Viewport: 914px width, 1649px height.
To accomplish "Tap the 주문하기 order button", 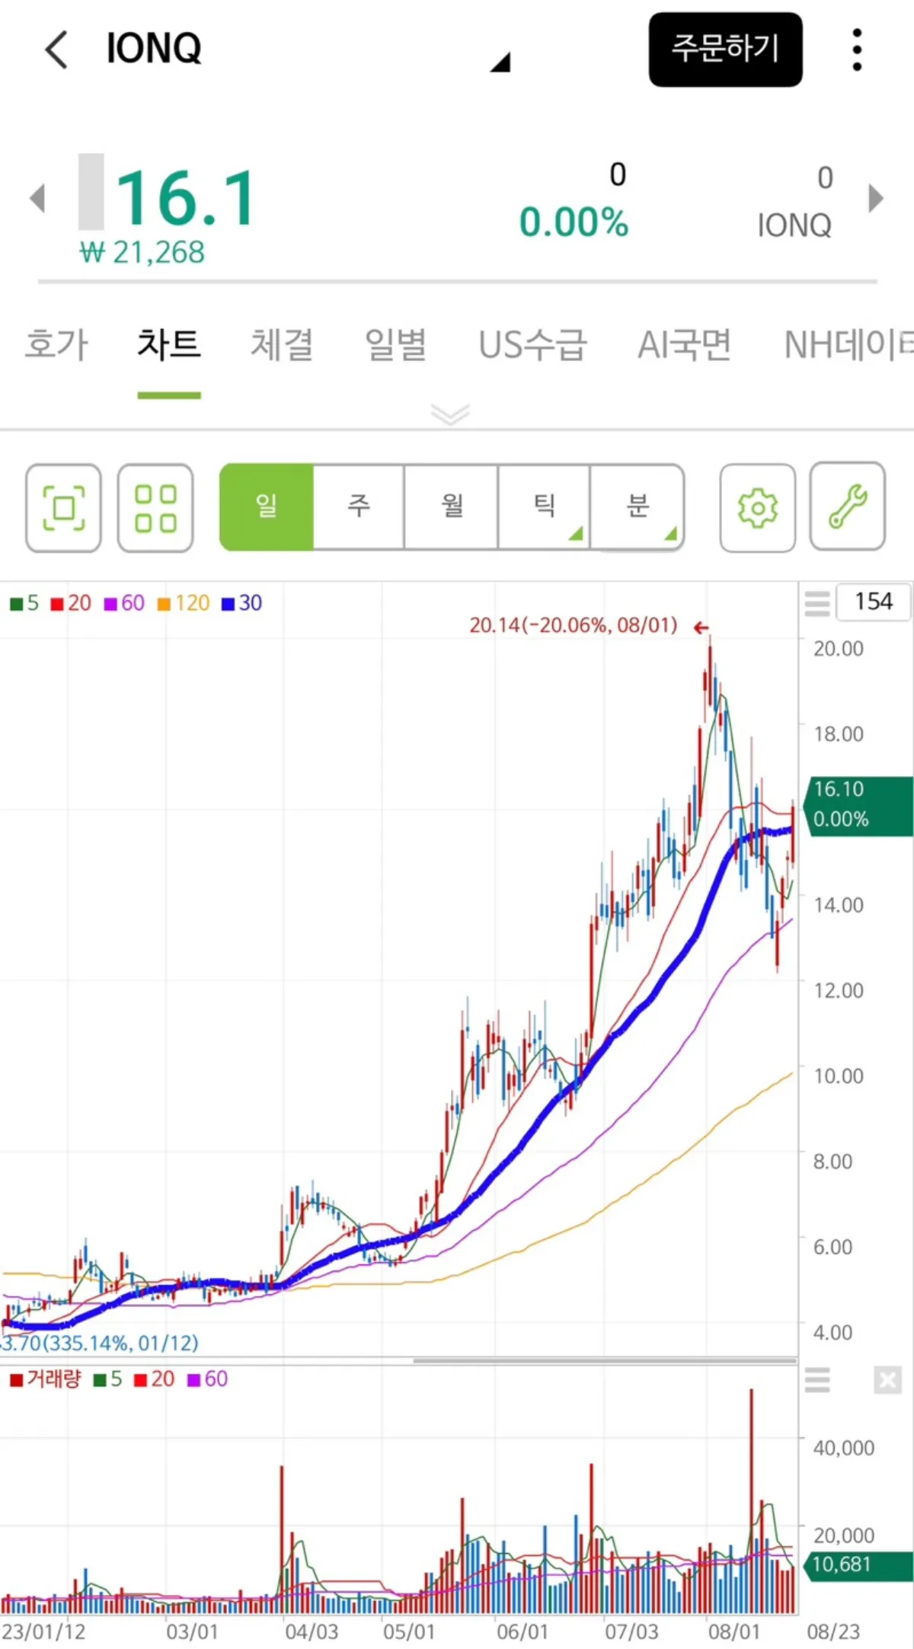I will (x=725, y=50).
